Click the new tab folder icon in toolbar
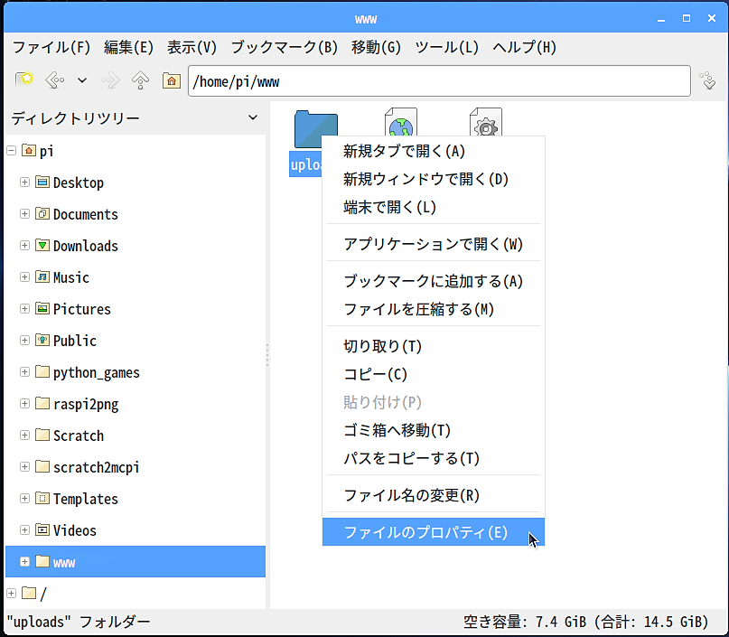Viewport: 729px width, 637px height. (24, 80)
